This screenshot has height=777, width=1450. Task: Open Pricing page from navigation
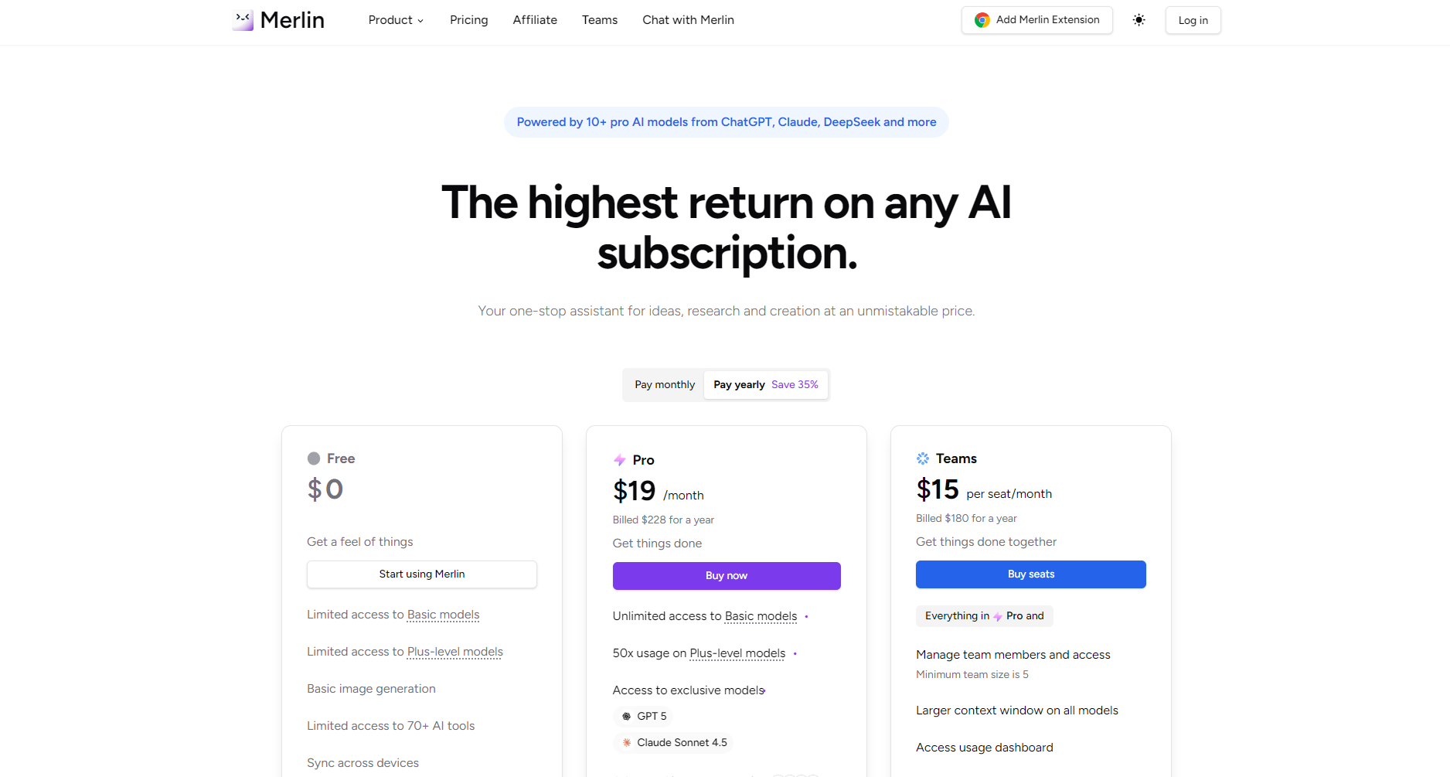469,20
